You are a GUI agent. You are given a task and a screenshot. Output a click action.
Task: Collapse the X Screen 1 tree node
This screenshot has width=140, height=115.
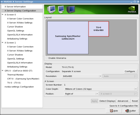(x=3, y=43)
